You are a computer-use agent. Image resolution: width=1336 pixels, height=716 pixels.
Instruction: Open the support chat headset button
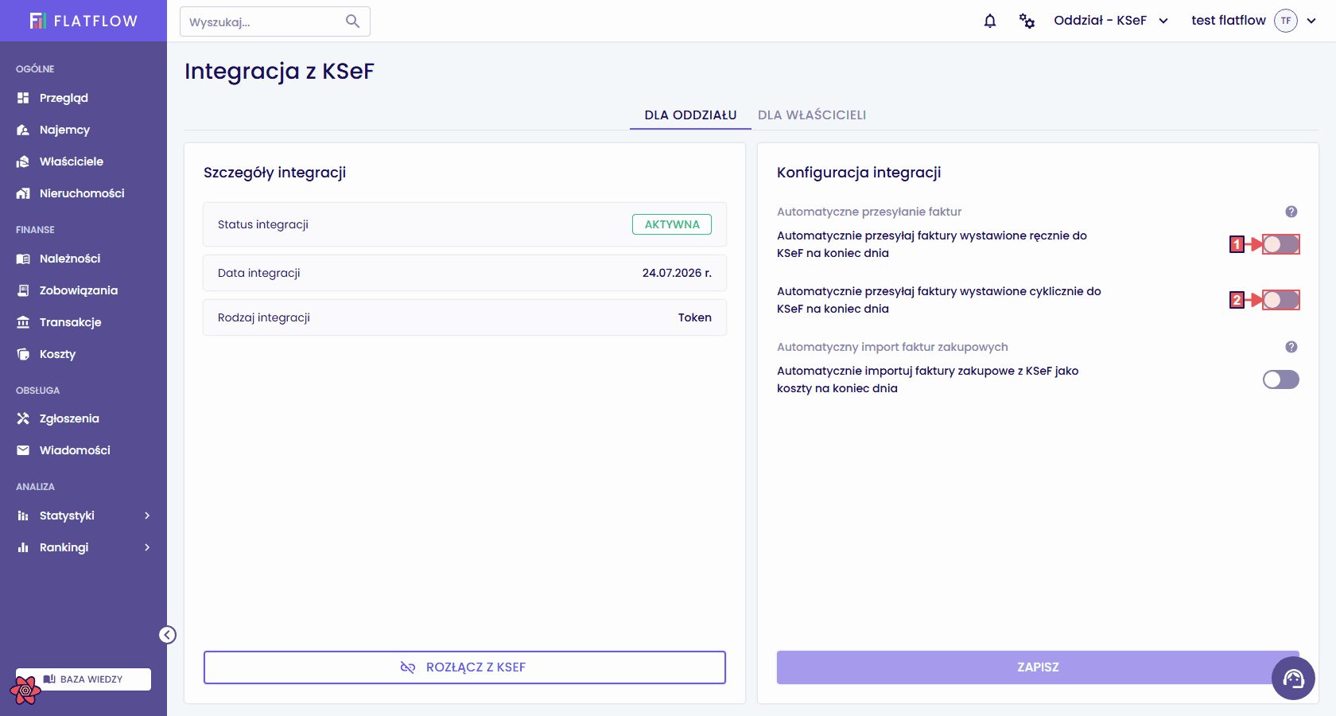(x=1293, y=678)
